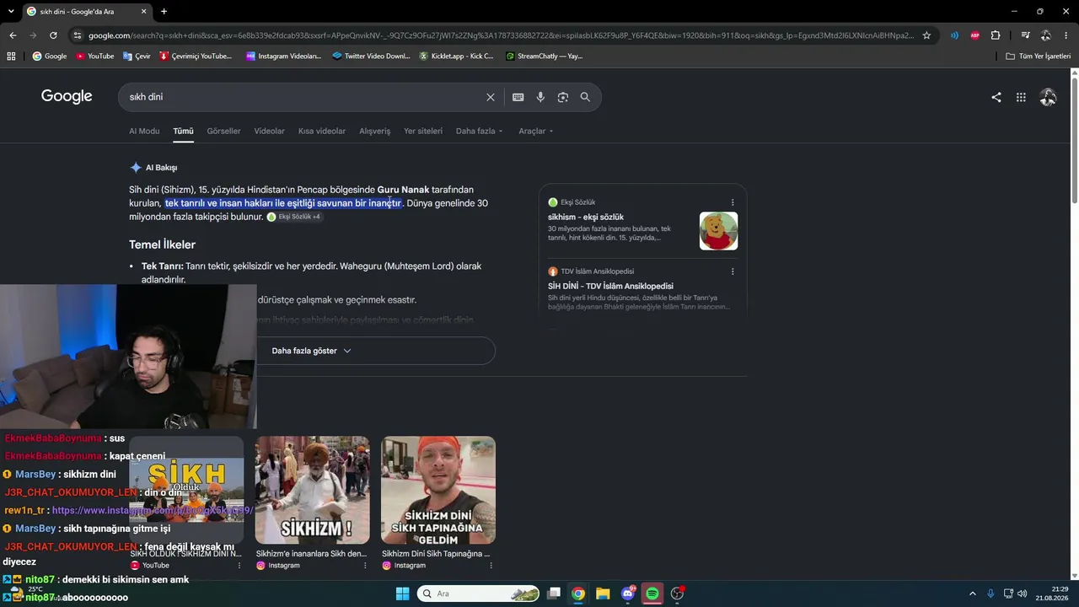Click the Chrome address bar URL

point(501,35)
